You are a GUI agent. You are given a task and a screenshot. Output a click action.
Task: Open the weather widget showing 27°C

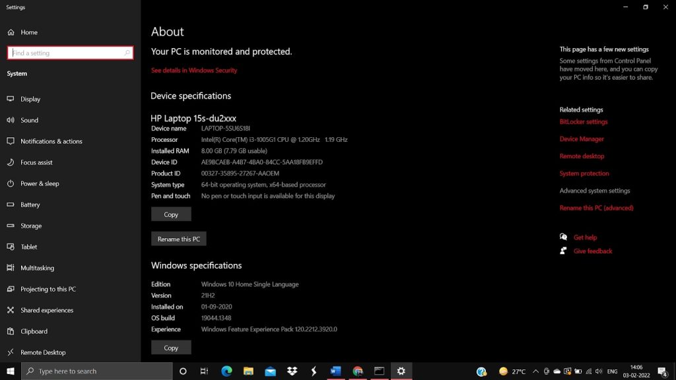pos(512,371)
